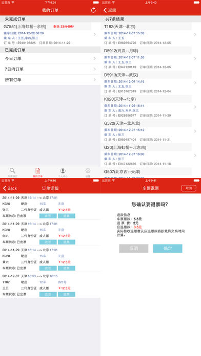201x356 pixels.
Task: Click the 未完成订单 section header
Action: (x=15, y=19)
